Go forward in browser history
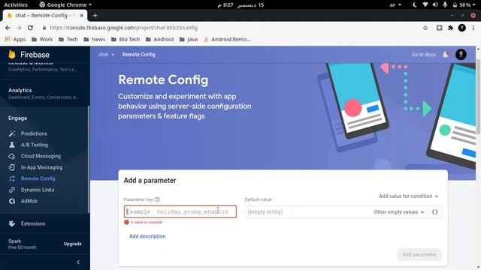 pos(19,28)
